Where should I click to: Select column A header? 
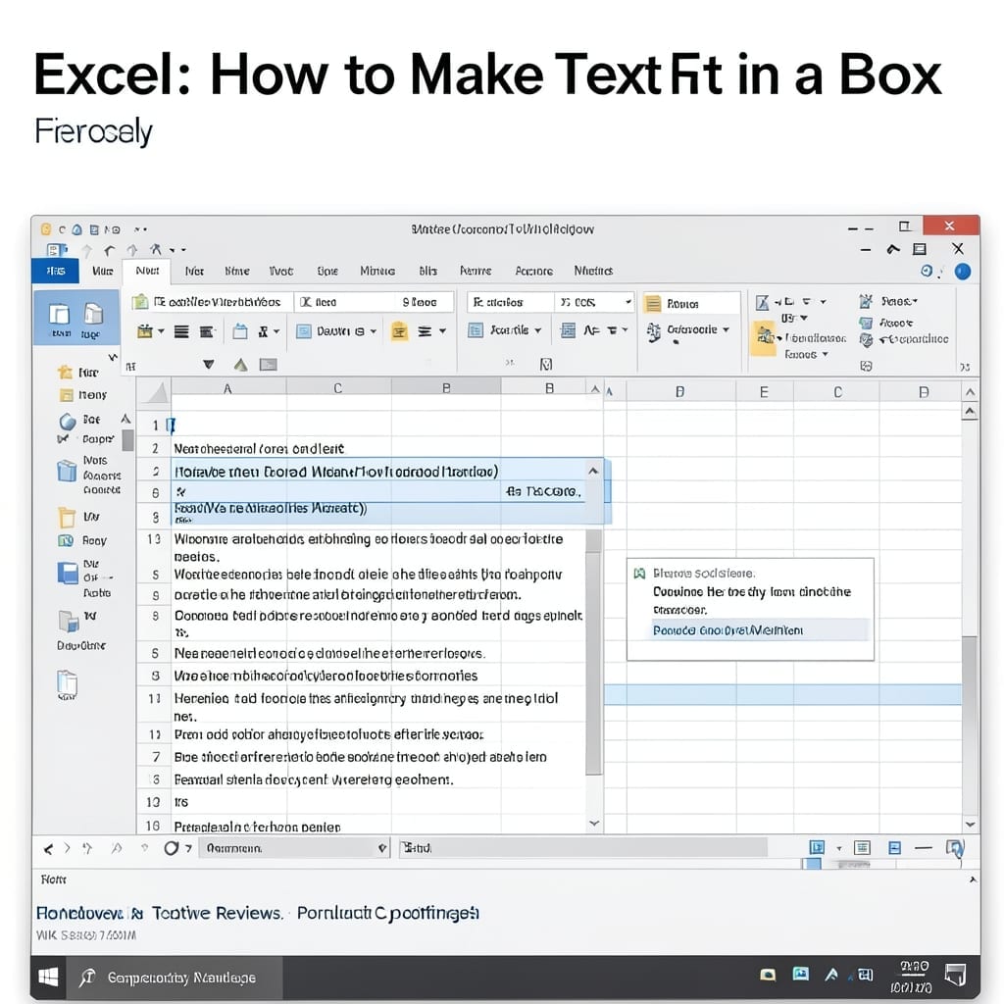[x=227, y=388]
